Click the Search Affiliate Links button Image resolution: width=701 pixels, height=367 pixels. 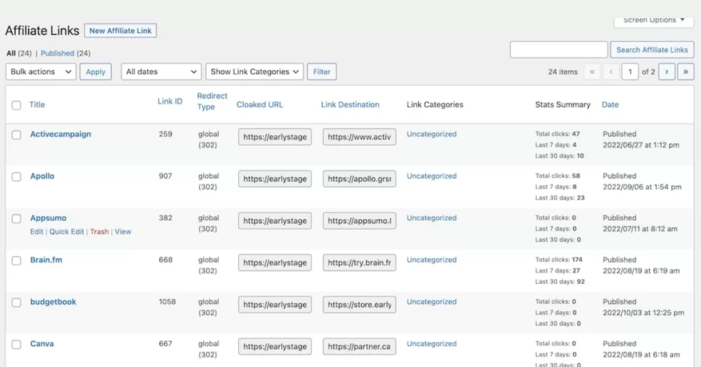[x=652, y=50]
